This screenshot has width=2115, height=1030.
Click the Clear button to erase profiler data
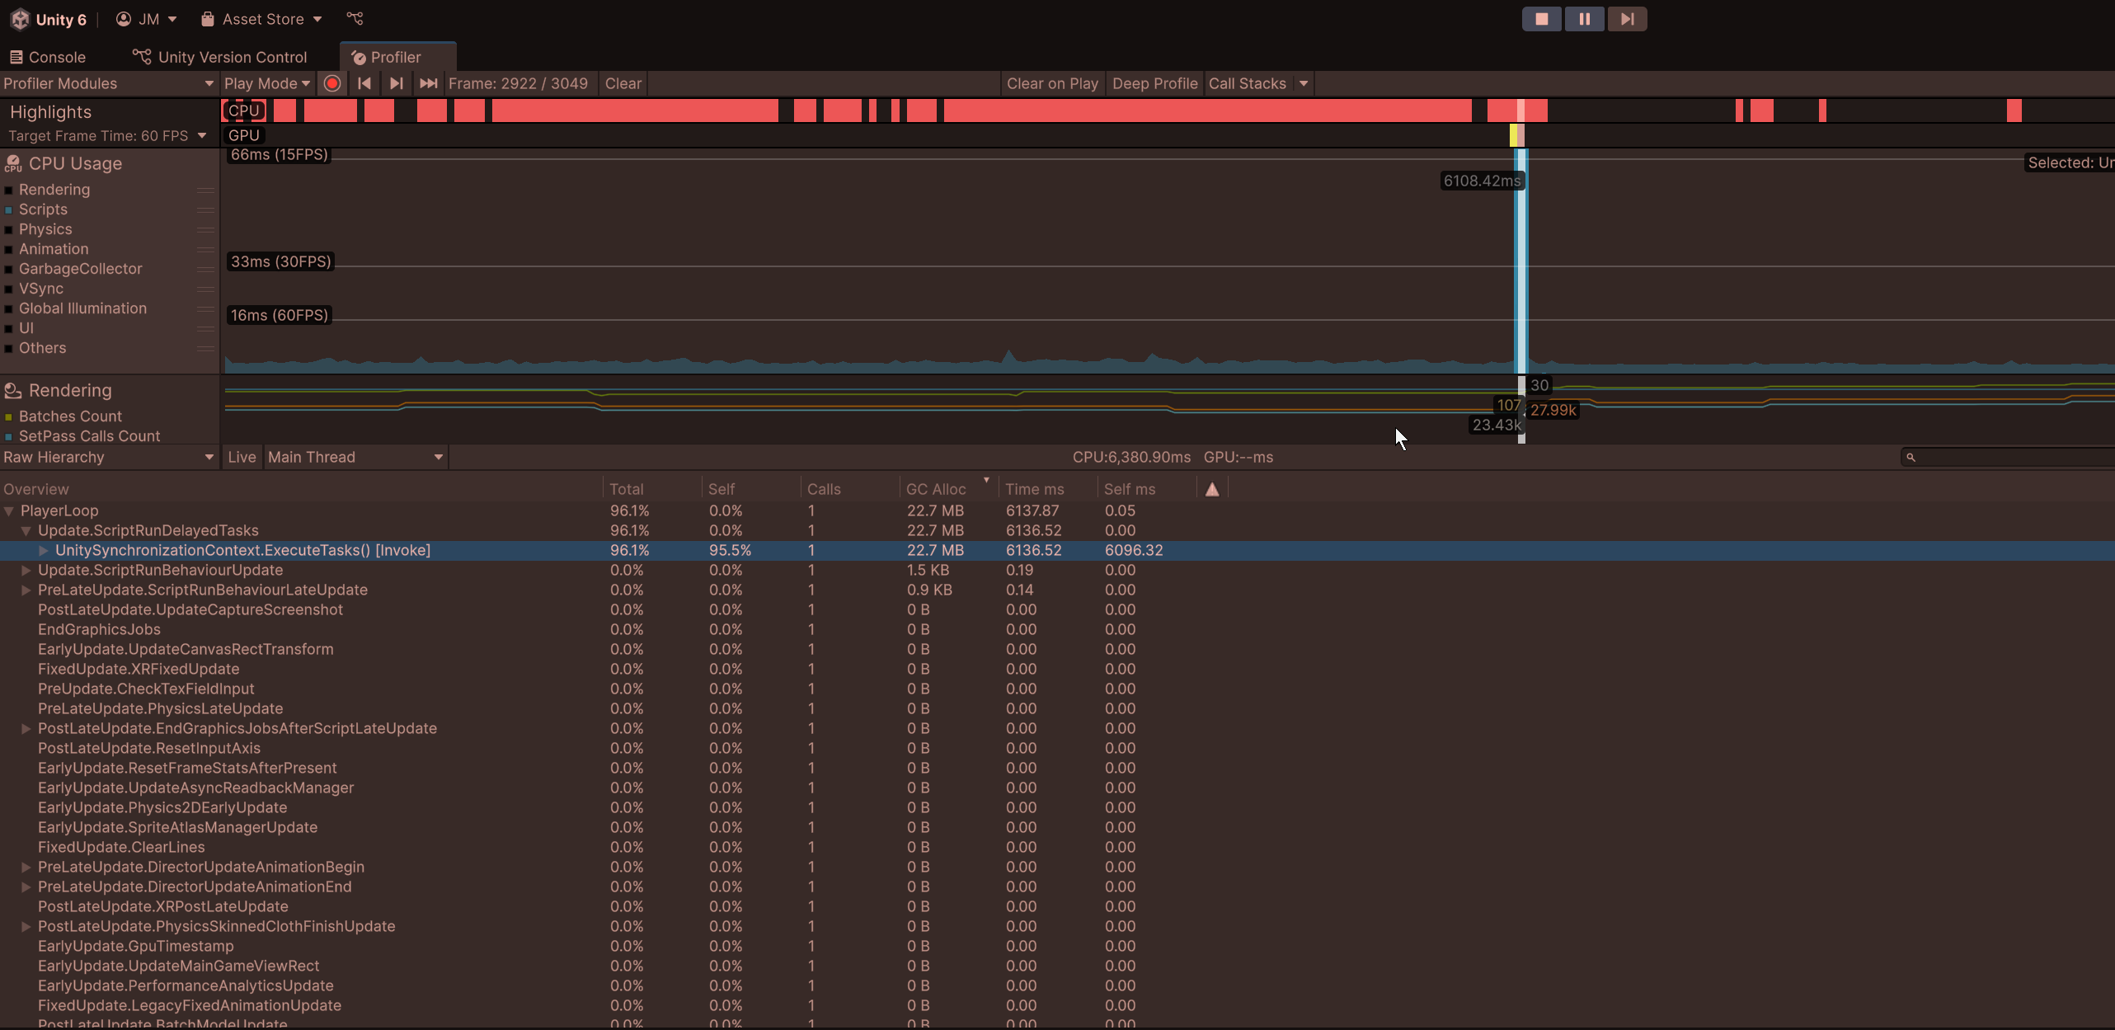[623, 83]
